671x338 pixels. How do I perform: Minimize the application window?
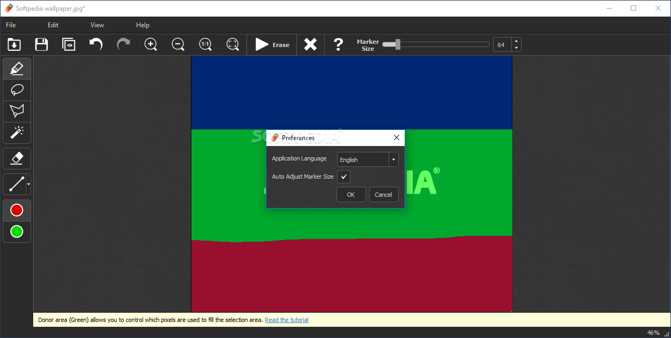609,8
